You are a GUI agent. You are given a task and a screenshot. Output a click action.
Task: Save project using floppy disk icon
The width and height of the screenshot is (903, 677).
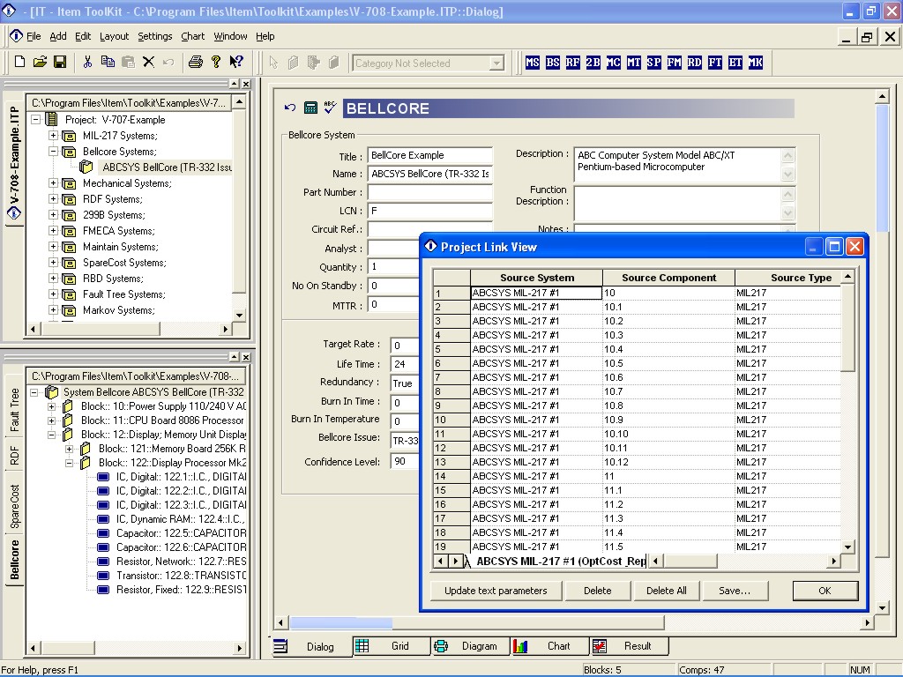pos(60,62)
